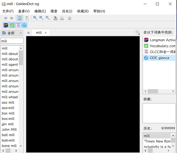The height and width of the screenshot is (153, 177).
Task: Select 'ass-mill' in word list
Action: coord(10,108)
